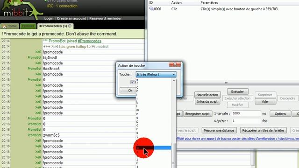The image size is (299, 168).
Task: Focus the Répéter field showing 1
Action: click(x=246, y=121)
